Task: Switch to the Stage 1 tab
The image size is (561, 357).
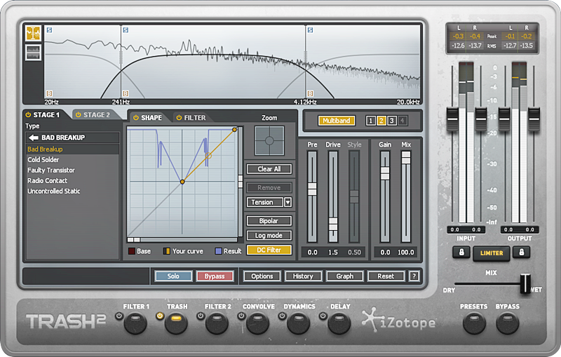Action: (x=46, y=115)
